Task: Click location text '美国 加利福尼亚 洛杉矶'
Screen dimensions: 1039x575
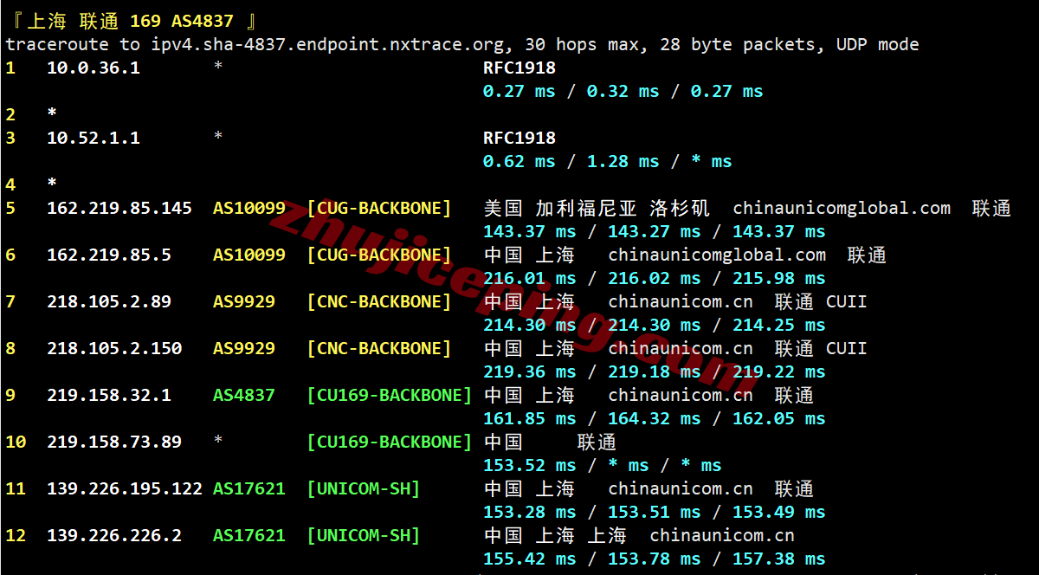Action: pos(597,208)
